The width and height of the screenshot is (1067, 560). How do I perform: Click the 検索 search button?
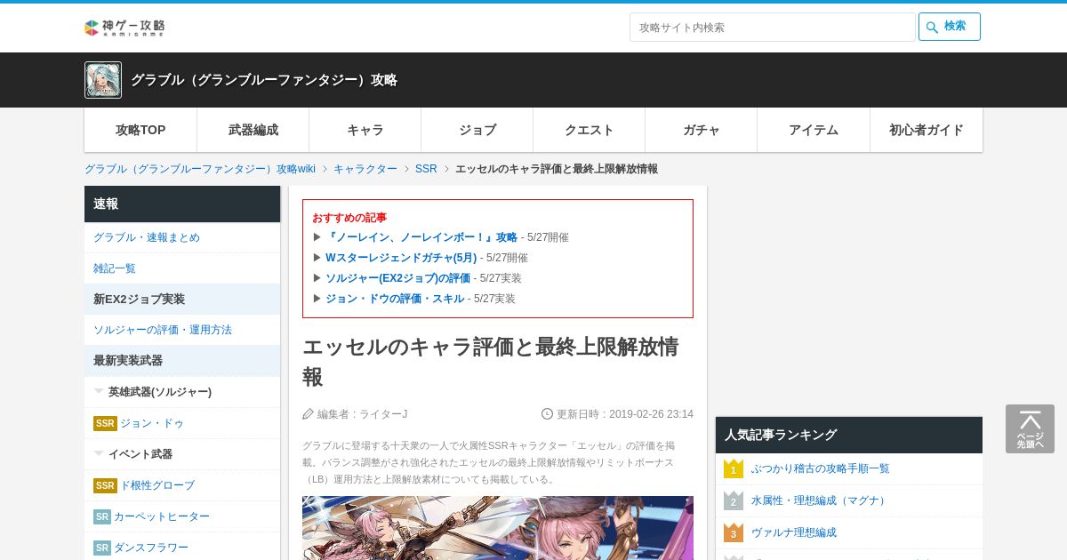[950, 27]
